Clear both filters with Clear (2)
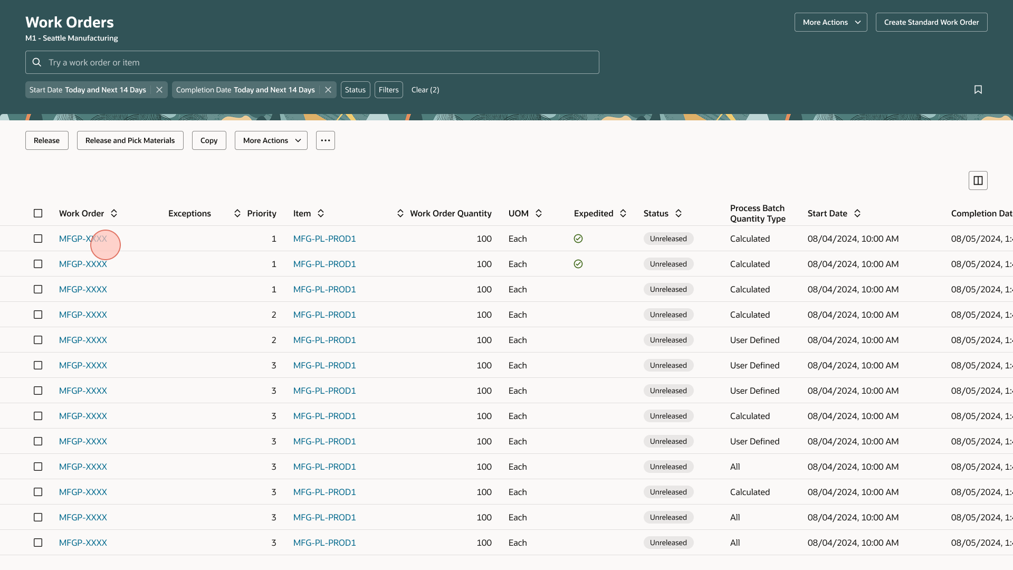This screenshot has width=1013, height=570. pos(425,90)
